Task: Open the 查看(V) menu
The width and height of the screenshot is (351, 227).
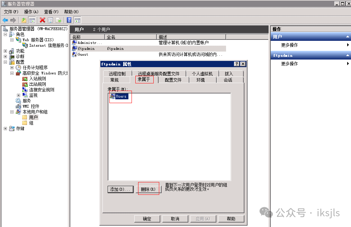Action: pyautogui.click(x=51, y=12)
